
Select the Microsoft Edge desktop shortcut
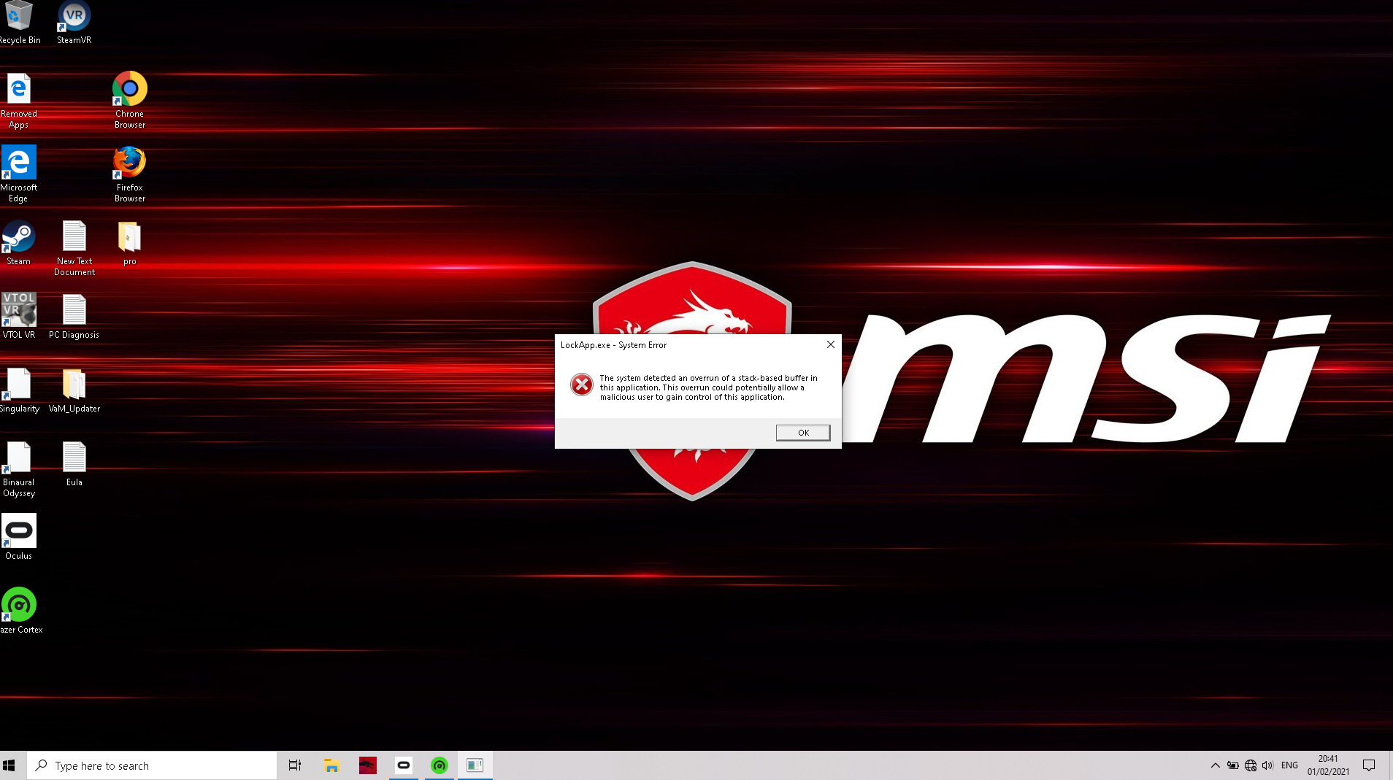(19, 174)
